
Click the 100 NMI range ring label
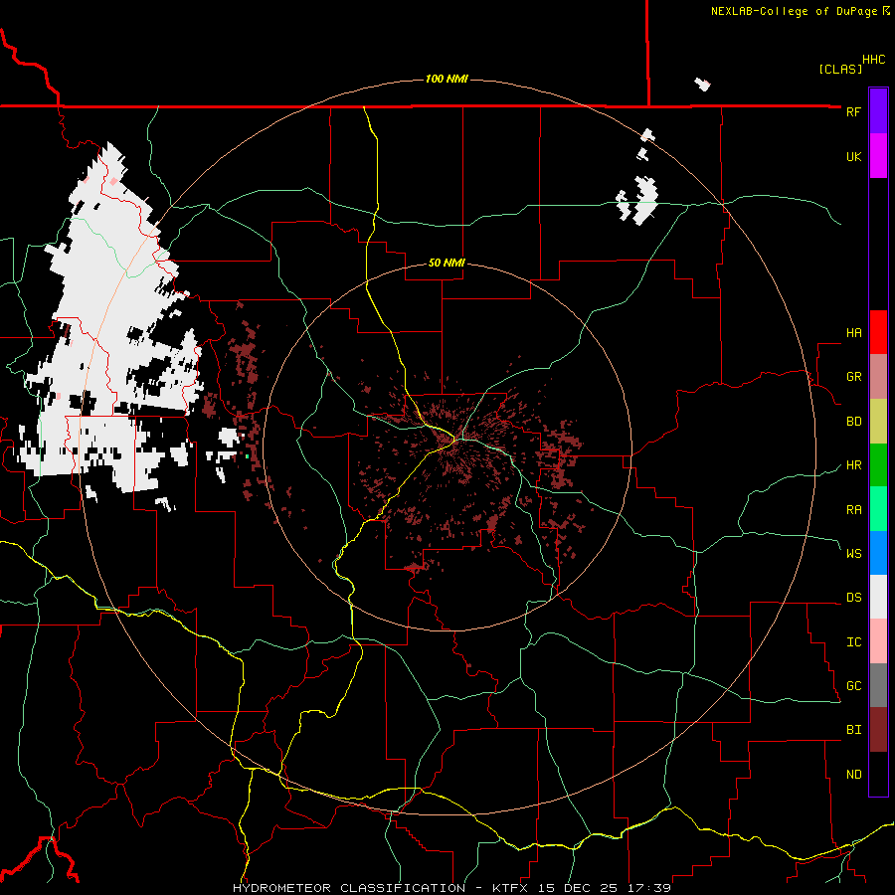(x=447, y=79)
